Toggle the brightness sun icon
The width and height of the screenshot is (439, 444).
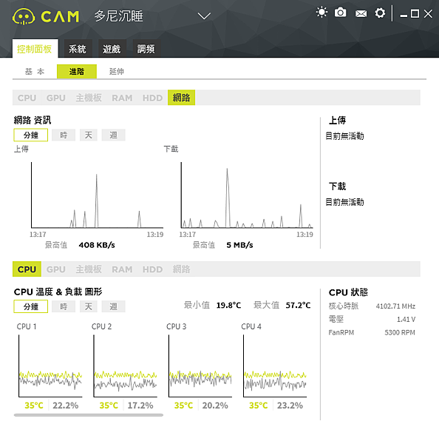point(321,13)
